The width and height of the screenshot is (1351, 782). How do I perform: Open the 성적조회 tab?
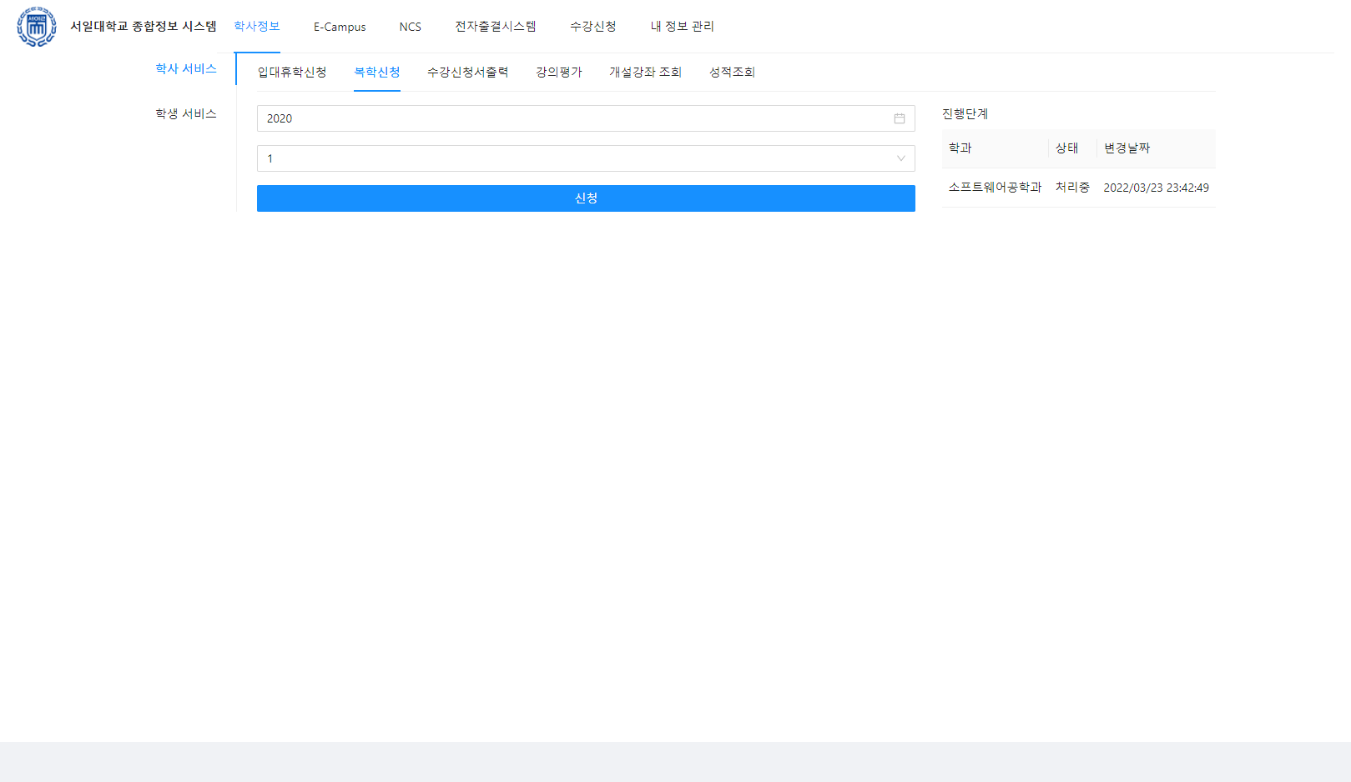732,72
